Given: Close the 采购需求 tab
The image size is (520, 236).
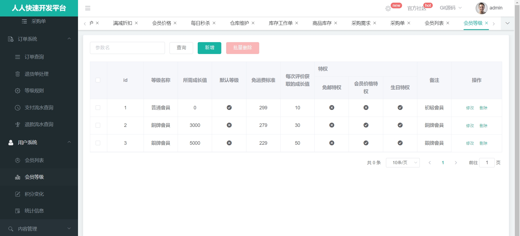Looking at the screenshot, I should point(375,23).
